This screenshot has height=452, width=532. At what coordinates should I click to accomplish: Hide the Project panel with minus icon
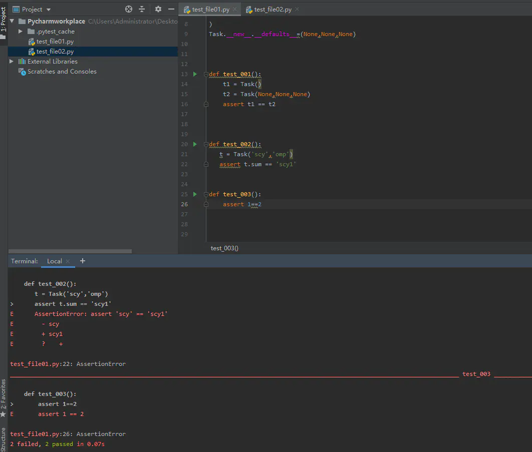[x=171, y=9]
